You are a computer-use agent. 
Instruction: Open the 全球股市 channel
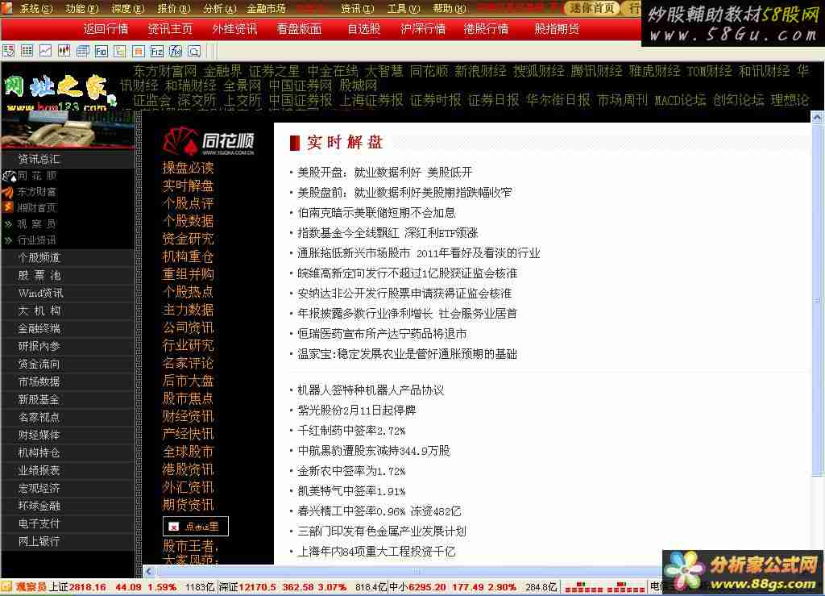[x=188, y=452]
